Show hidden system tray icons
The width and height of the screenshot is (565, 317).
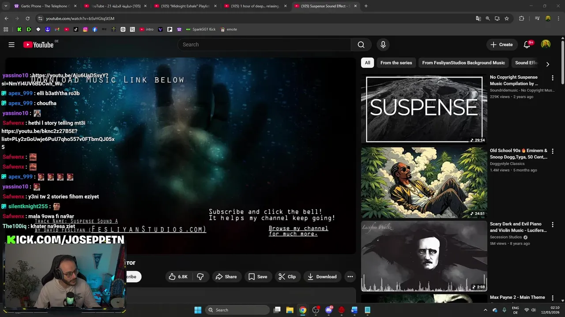(x=486, y=310)
